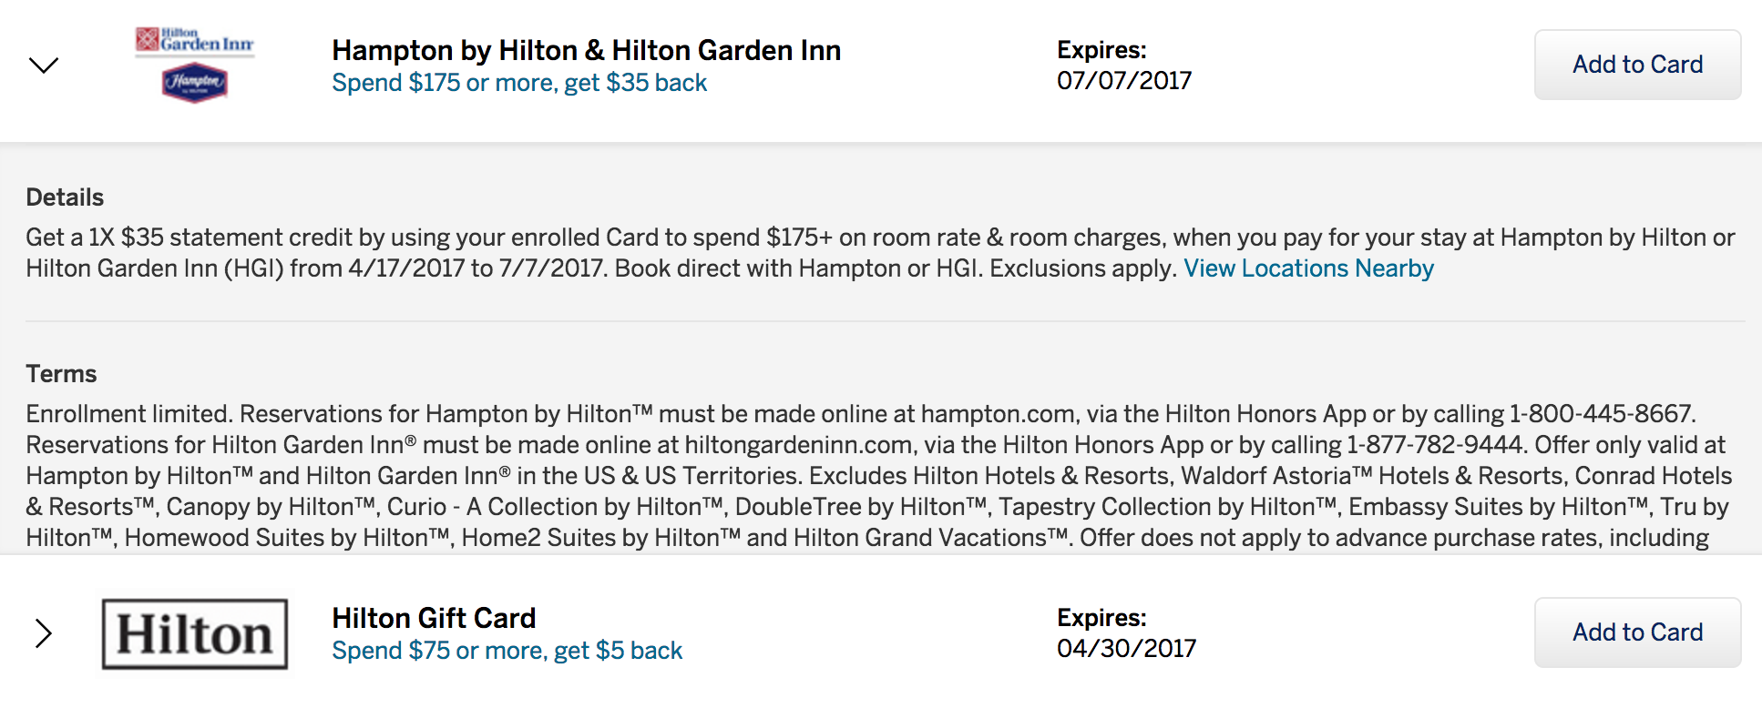The width and height of the screenshot is (1762, 708).
Task: Select 'Spend $175 or more, get $35 back' link
Action: (x=519, y=83)
